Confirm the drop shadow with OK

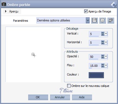point(38,97)
